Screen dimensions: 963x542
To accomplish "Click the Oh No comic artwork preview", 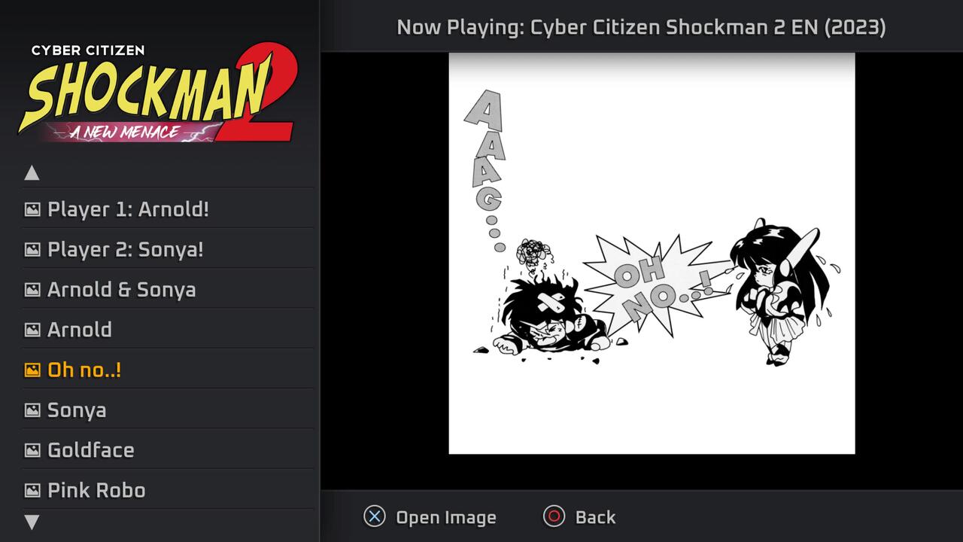I will pos(652,254).
